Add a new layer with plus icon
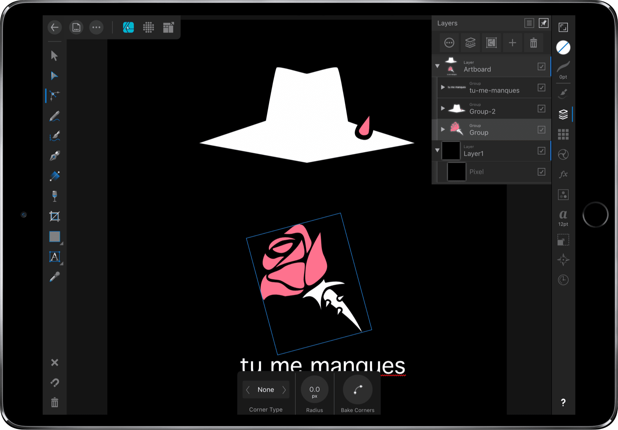The image size is (618, 430). coord(512,43)
